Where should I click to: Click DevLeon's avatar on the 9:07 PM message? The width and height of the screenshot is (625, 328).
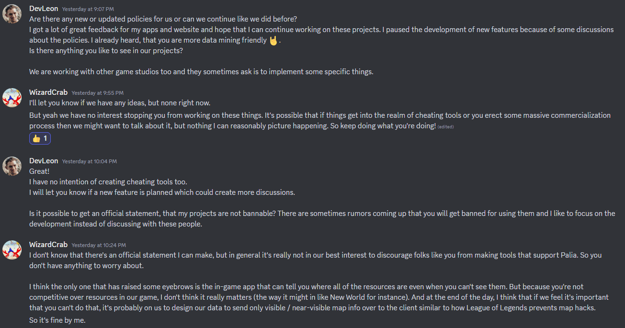(x=12, y=14)
